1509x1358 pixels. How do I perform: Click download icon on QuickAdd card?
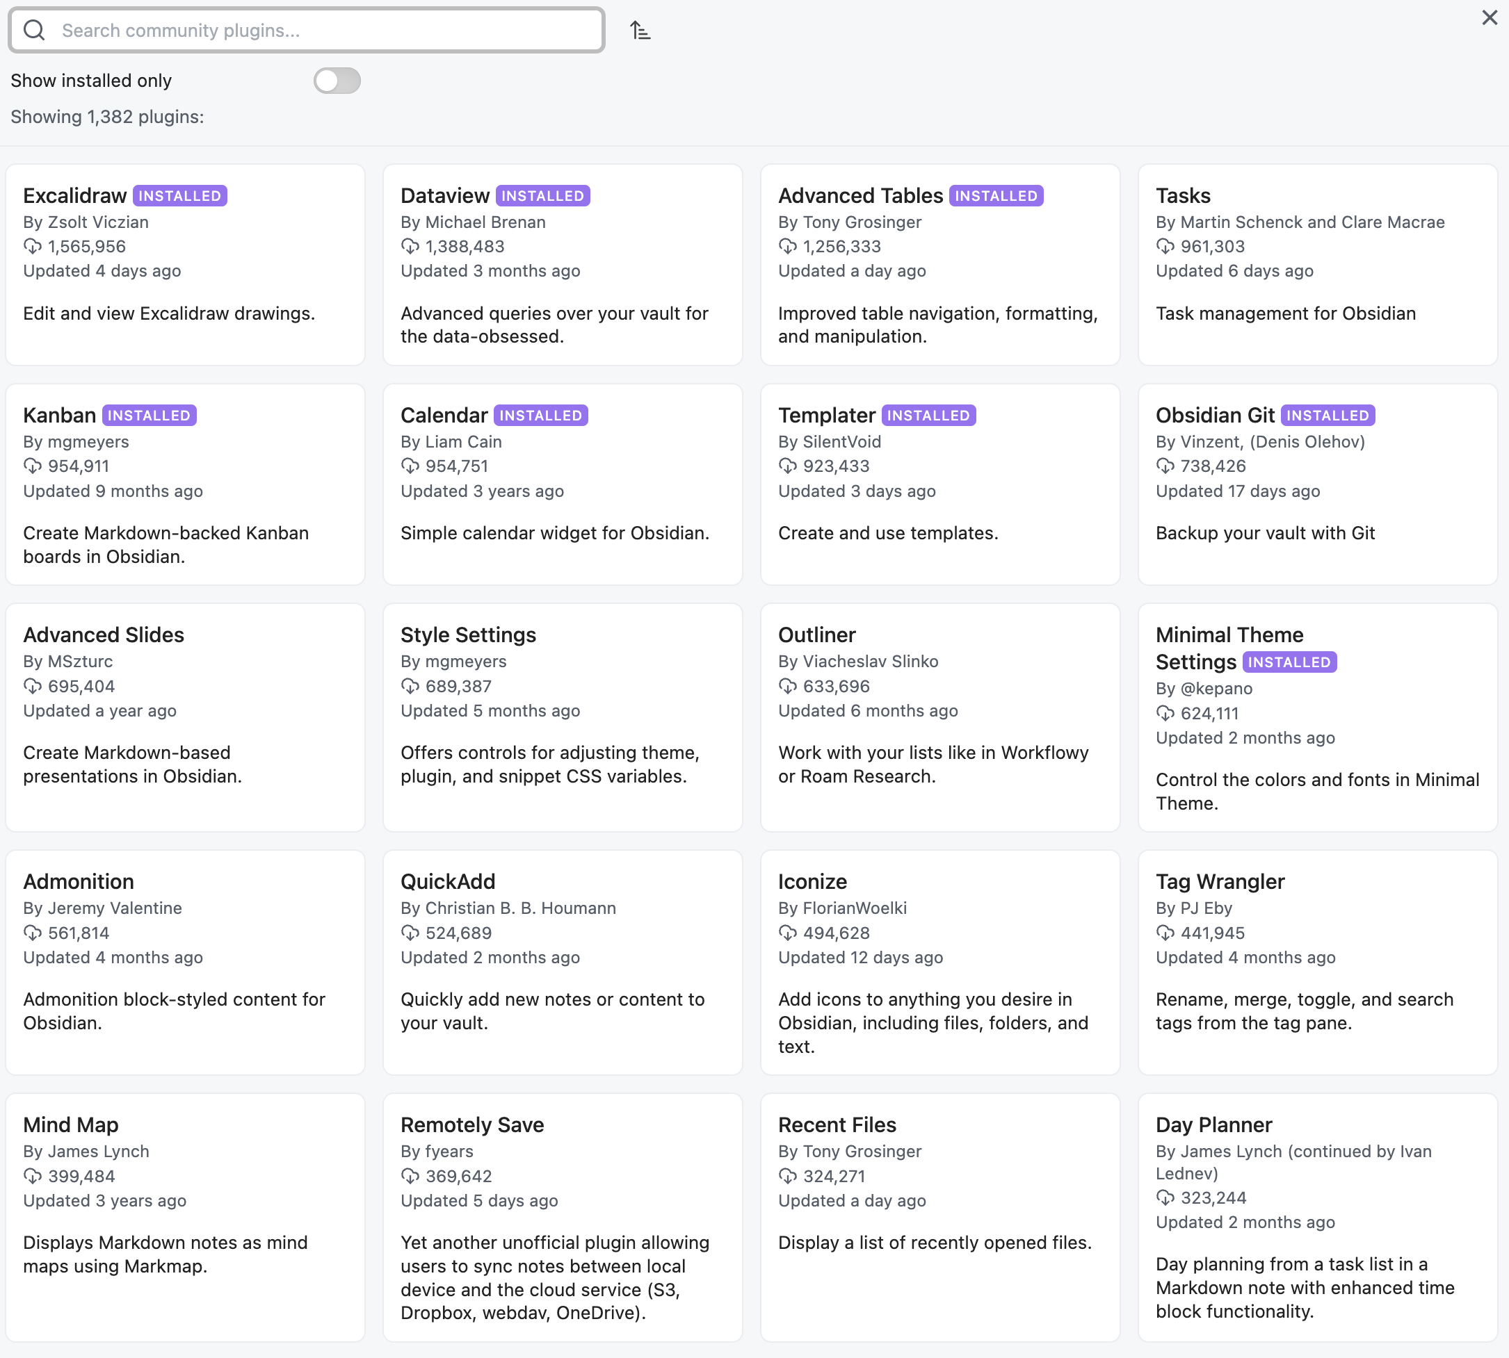[410, 933]
